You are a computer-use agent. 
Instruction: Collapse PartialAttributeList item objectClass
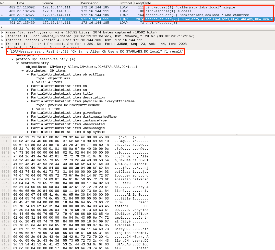[x=28, y=75]
